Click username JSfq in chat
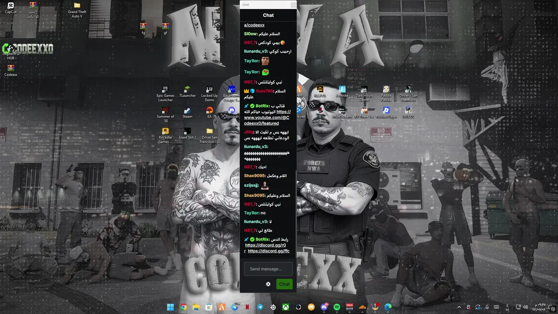This screenshot has height=314, width=558. coord(248,132)
